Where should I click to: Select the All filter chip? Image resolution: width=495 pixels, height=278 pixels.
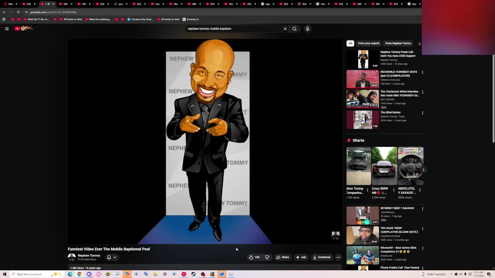350,43
